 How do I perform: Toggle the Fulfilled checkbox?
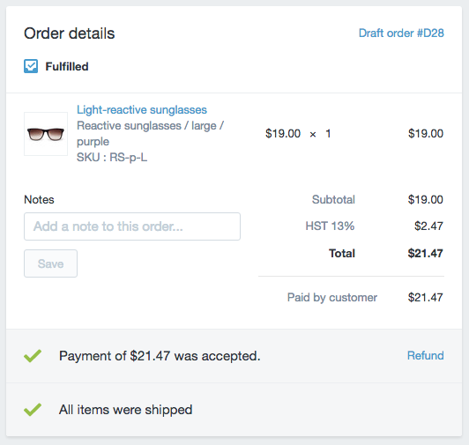pos(31,66)
